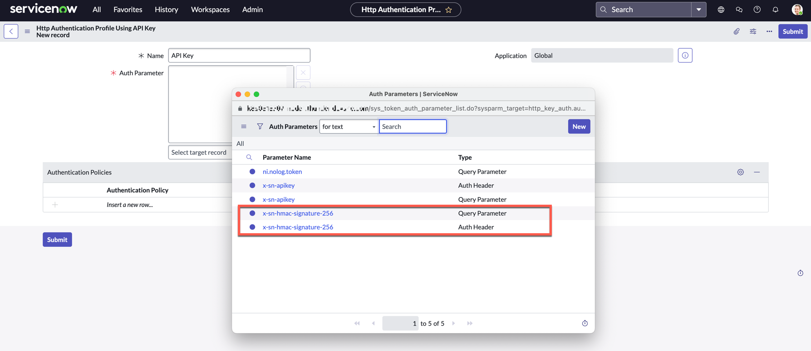Click the lock icon in popup address bar
The image size is (811, 351).
(241, 108)
